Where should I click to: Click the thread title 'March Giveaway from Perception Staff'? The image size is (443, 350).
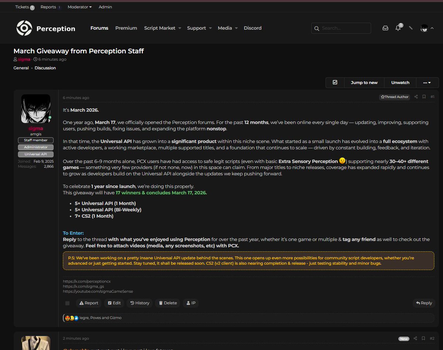pos(79,51)
